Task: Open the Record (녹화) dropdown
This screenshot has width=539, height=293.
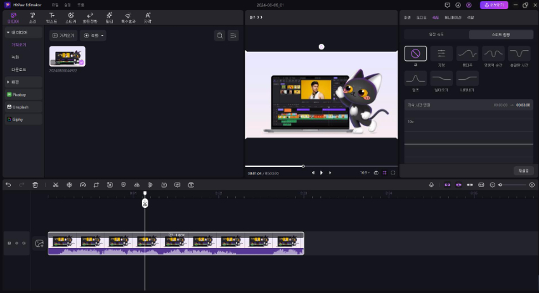Action: (x=93, y=36)
